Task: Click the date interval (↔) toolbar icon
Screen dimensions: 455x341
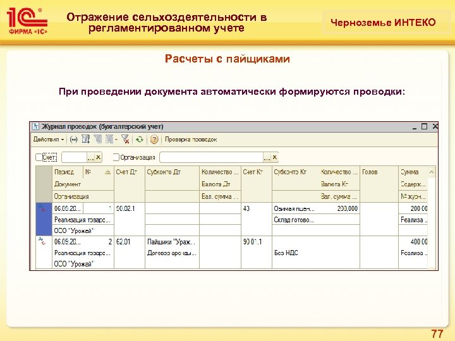Action: click(x=74, y=140)
